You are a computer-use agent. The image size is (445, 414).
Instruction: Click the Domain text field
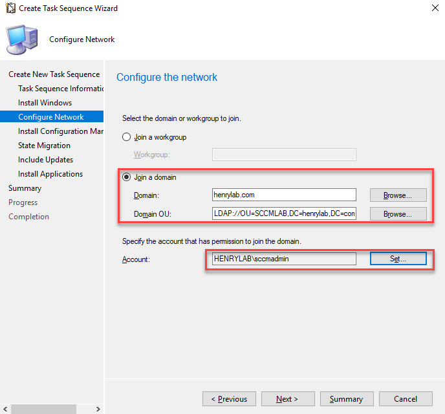(x=284, y=195)
